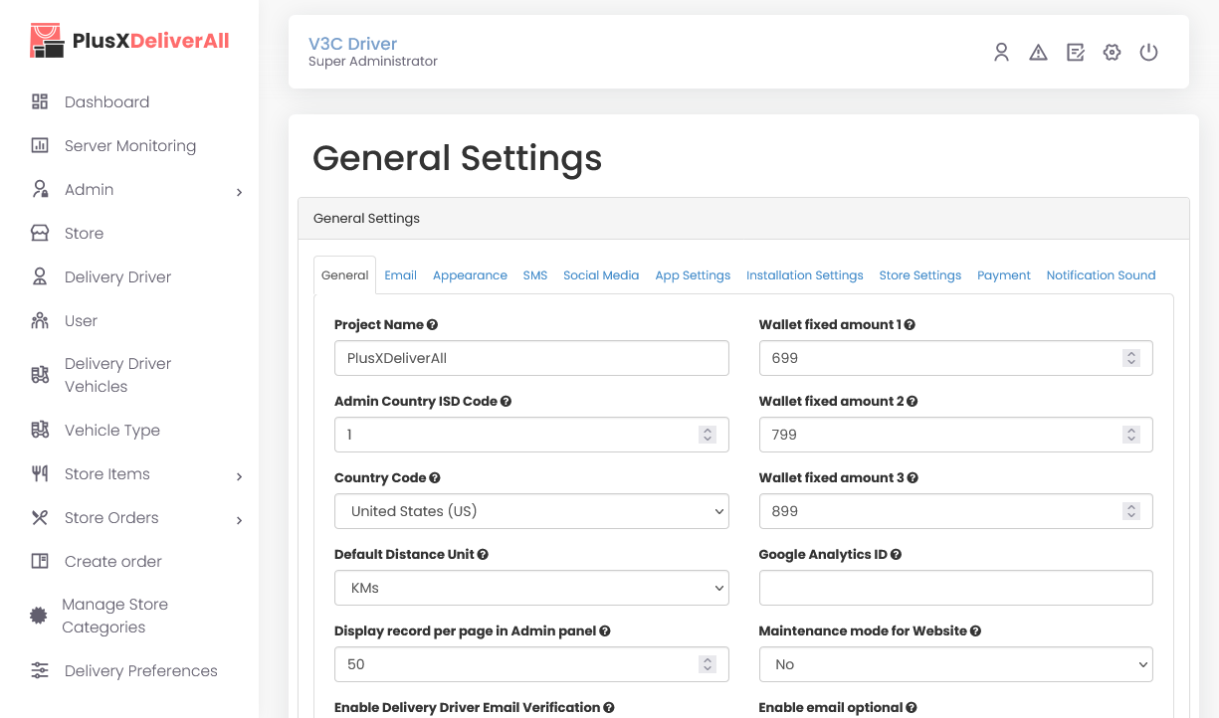Open the warning triangle alerts icon
1219x718 pixels.
pyautogui.click(x=1038, y=53)
